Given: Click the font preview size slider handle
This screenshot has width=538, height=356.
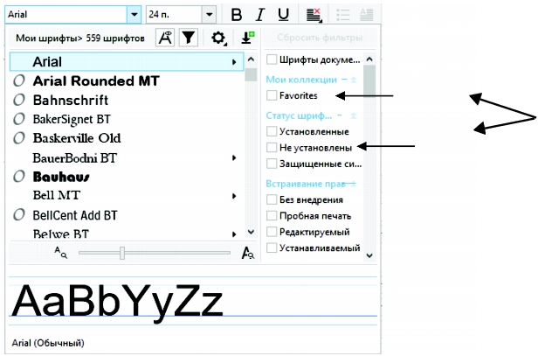Looking at the screenshot, I should [x=123, y=253].
